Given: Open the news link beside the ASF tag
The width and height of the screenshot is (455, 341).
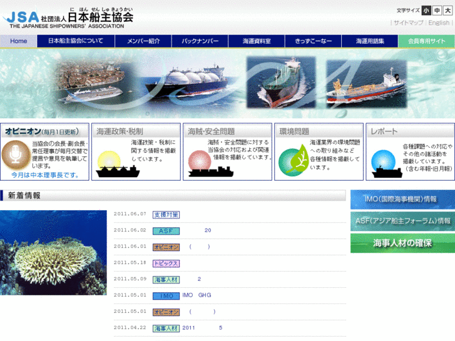Looking at the screenshot, I should (x=208, y=230).
